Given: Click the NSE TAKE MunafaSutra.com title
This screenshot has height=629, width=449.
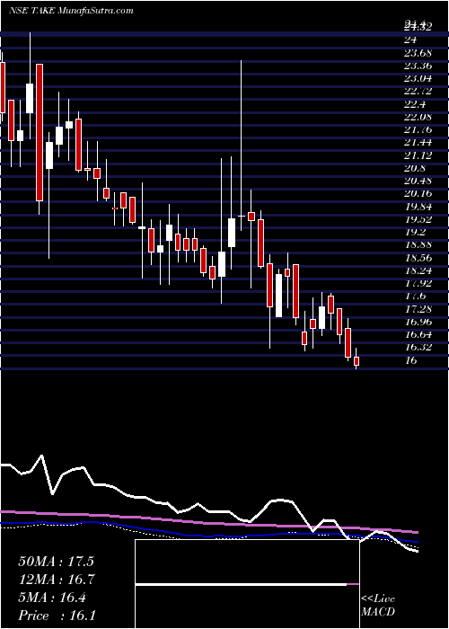Looking at the screenshot, I should (x=71, y=11).
